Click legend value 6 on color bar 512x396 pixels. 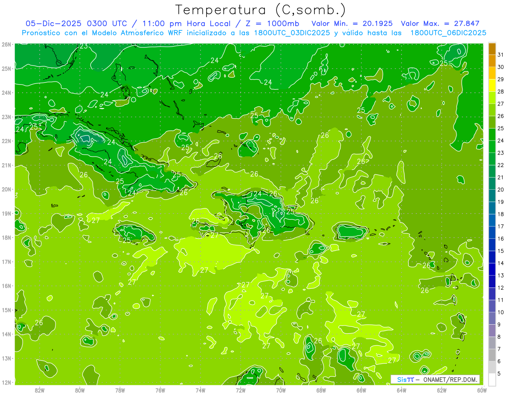coord(500,361)
